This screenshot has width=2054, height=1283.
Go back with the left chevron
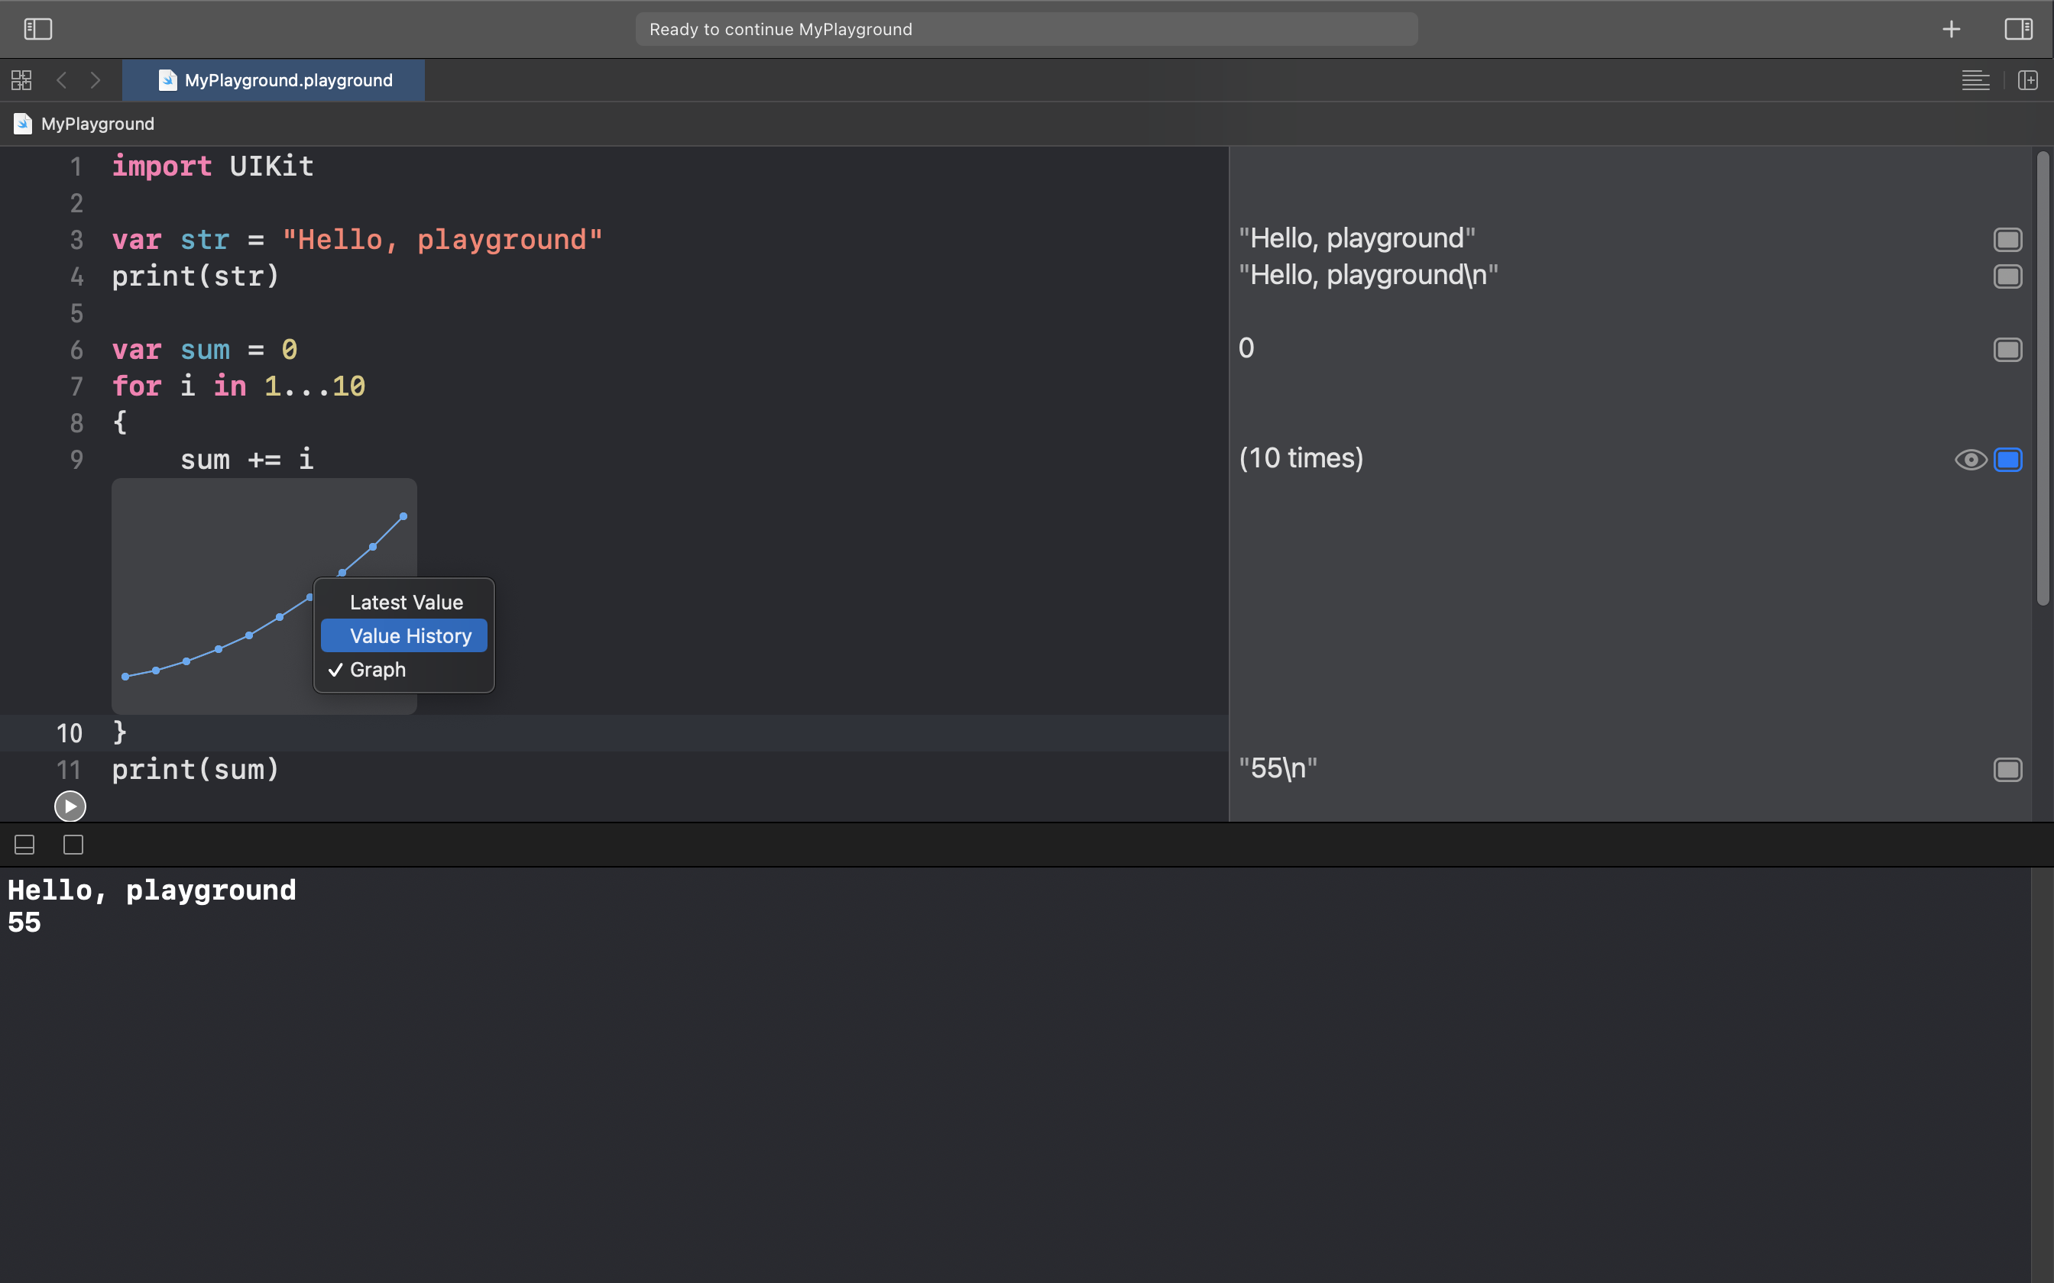click(x=61, y=81)
